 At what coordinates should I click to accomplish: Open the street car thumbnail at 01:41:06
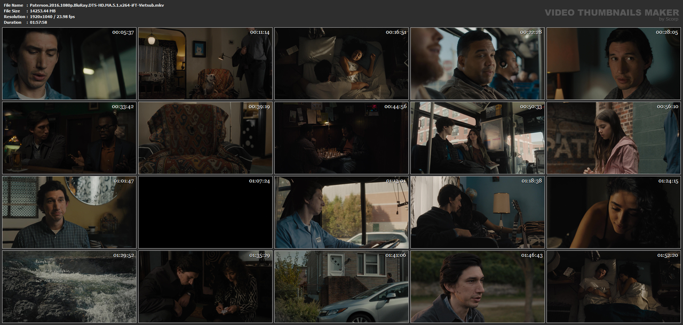(341, 287)
